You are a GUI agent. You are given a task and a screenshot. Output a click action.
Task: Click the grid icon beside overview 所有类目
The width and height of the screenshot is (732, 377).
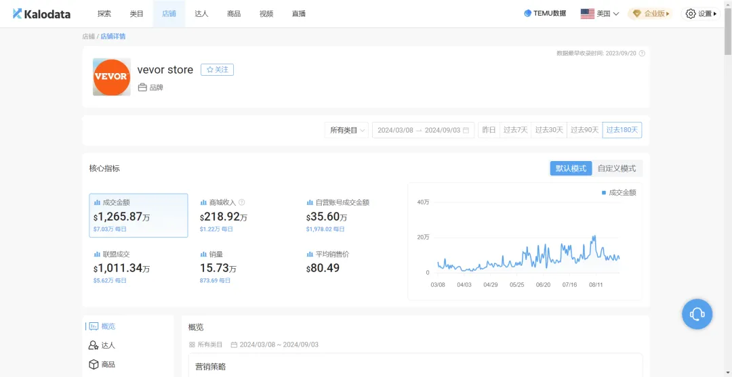(192, 345)
